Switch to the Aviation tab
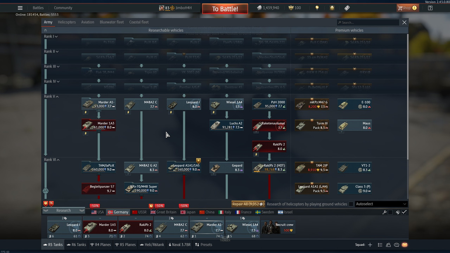Screen dimensions: 450x253 pos(88,22)
